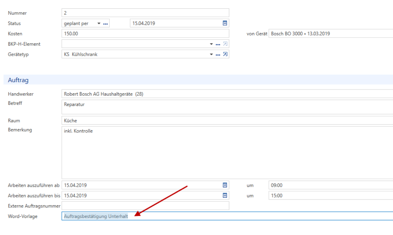Click BKP-H-Element open-record arrow icon
Viewport: 393px width, 235px height.
click(x=225, y=44)
